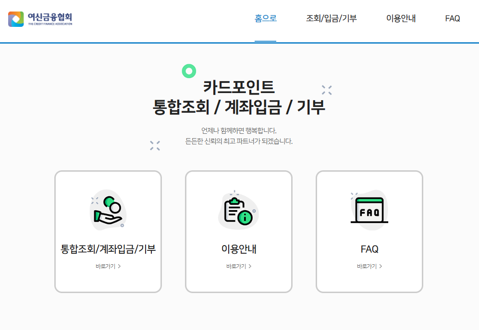Open the 이용안내 card title
Image resolution: width=479 pixels, height=330 pixels.
(239, 249)
